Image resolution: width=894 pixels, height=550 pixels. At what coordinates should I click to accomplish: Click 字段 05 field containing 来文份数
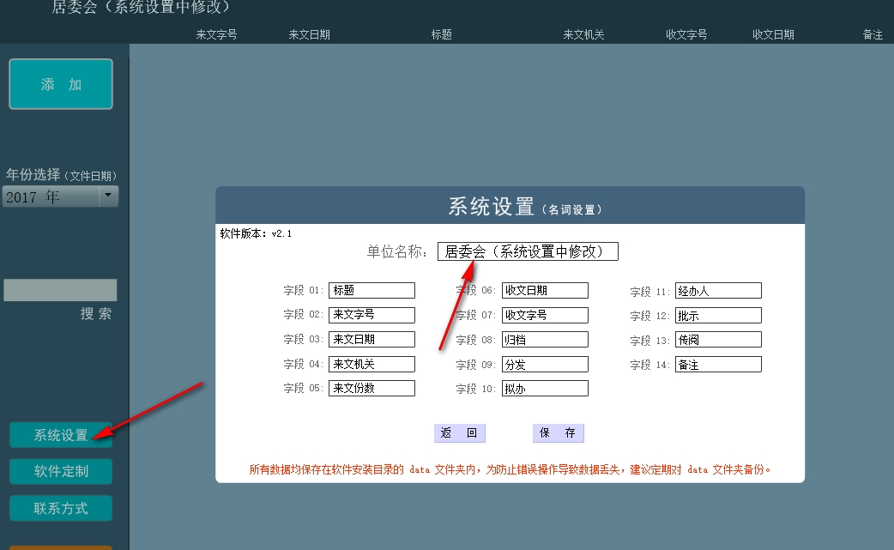[371, 388]
